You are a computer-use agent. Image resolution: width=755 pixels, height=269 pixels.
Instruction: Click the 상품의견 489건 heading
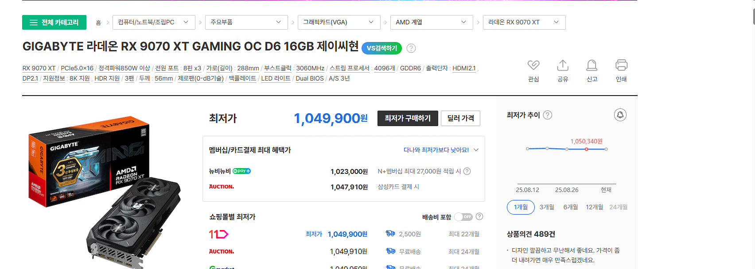531,234
